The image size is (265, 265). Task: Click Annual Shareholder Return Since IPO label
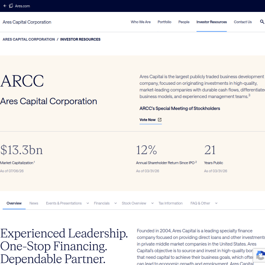[x=167, y=163]
